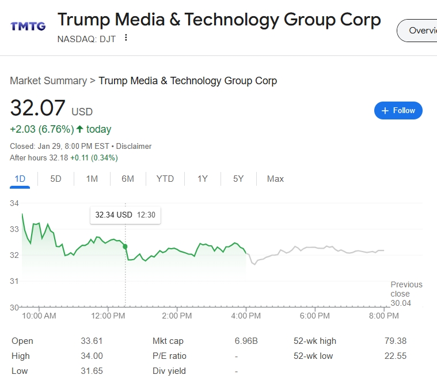
Task: Click the green up arrow next to today
Action: click(x=79, y=129)
